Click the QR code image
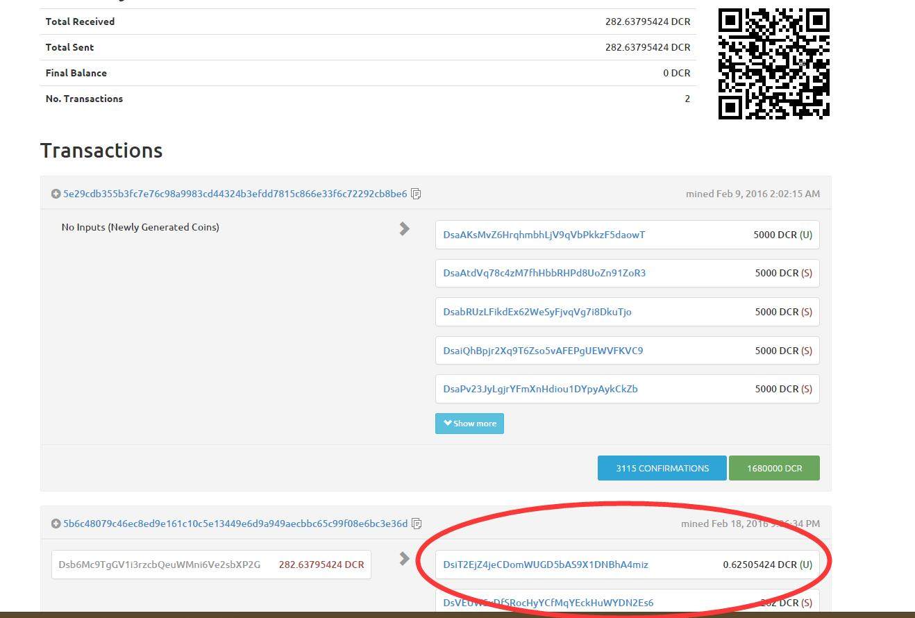 point(774,64)
